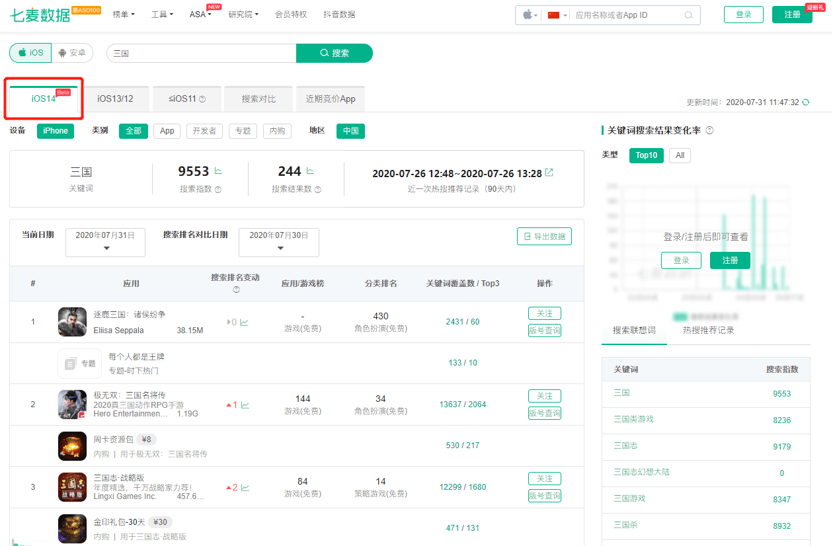Expand the current date 2020年07月31日 dropdown
Image resolution: width=833 pixels, height=546 pixels.
(x=105, y=242)
